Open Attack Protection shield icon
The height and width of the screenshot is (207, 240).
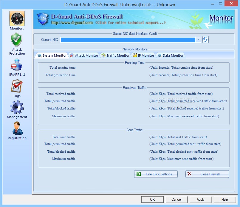pos(17,40)
